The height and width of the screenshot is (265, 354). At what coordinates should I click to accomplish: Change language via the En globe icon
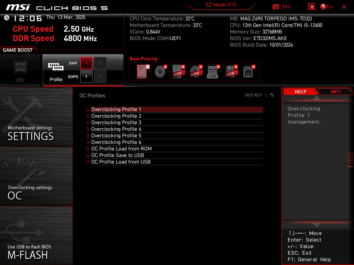point(326,7)
